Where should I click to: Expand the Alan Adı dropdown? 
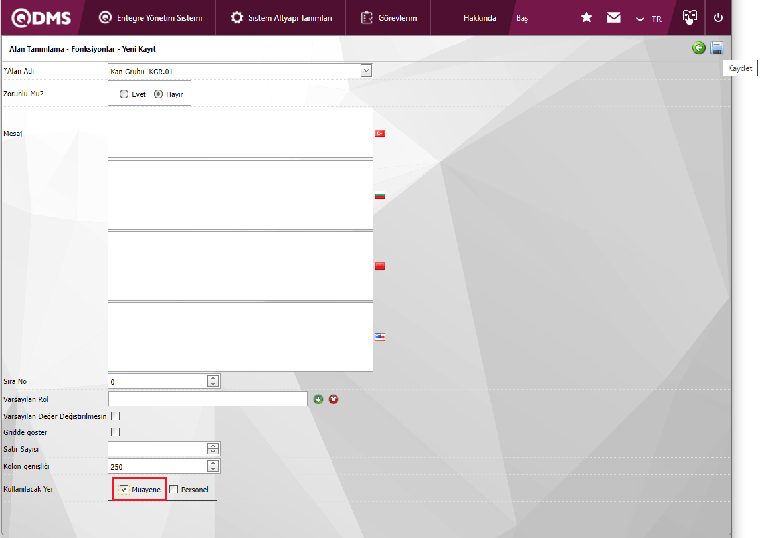[x=367, y=71]
